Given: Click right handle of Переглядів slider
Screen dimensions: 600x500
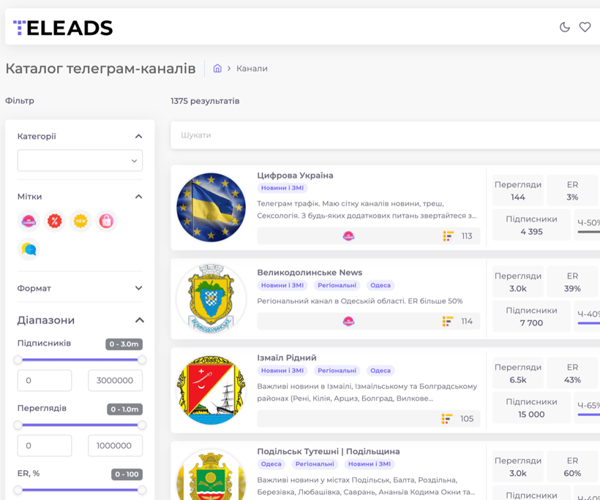Looking at the screenshot, I should point(142,425).
